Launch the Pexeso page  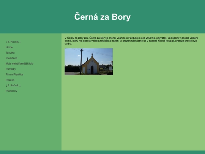point(10,80)
